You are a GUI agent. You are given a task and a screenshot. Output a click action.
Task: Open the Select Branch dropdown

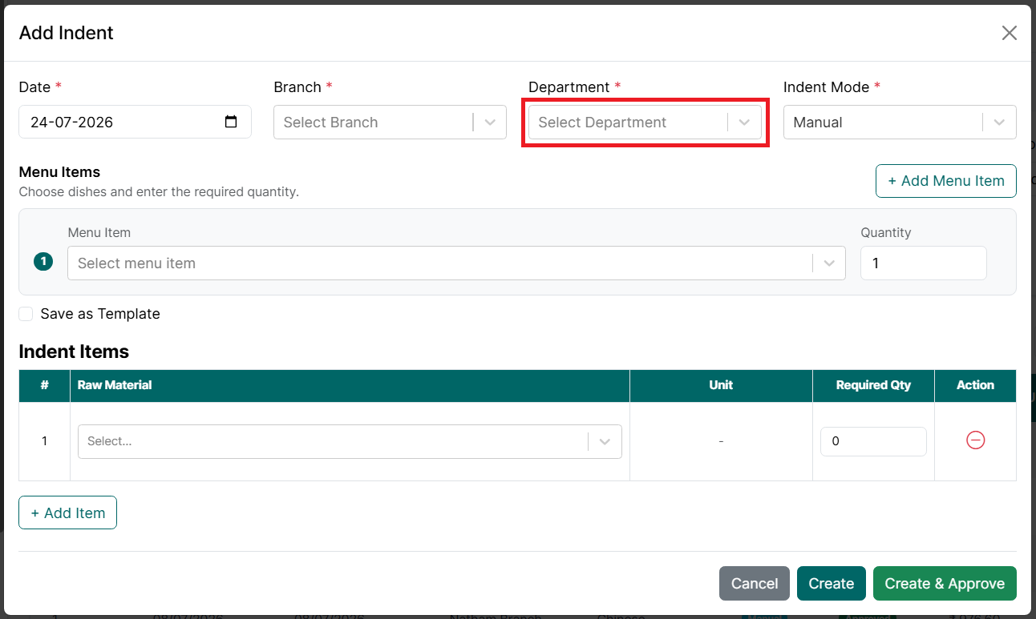(390, 122)
